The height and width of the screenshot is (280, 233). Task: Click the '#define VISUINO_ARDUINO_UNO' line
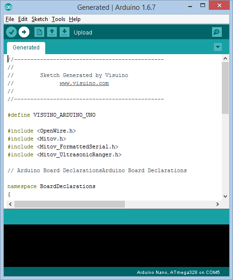[52, 115]
